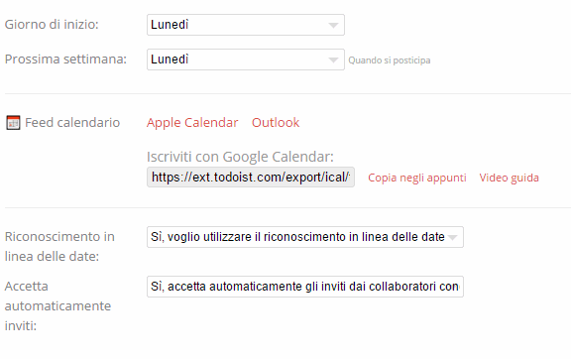Select the todoist iCal URL field
The height and width of the screenshot is (359, 571).
pos(251,178)
